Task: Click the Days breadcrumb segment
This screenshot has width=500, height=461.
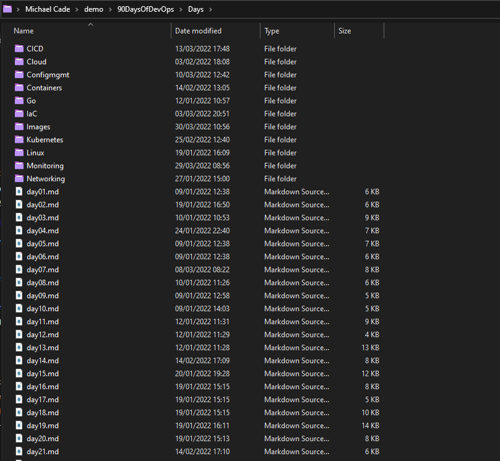Action: [x=196, y=9]
